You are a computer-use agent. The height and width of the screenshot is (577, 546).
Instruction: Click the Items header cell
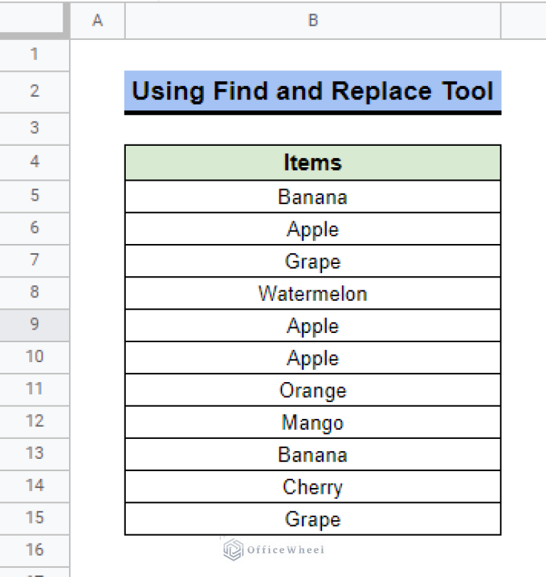click(313, 162)
